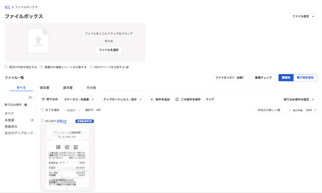Select the 電子保存項目 view toggle
Image resolution: width=322 pixels, height=193 pixels.
click(305, 78)
